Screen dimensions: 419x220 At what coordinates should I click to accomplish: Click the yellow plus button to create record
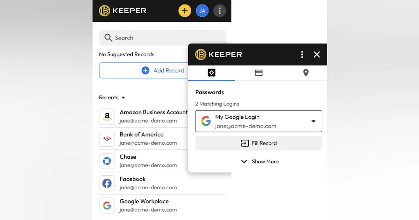[x=185, y=10]
